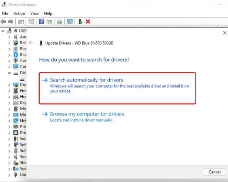Select the Computer monitor icon in tree
Image resolution: width=228 pixels, height=182 pixels.
pos(15,67)
